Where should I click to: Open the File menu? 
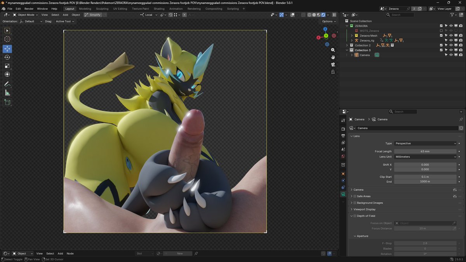[x=10, y=9]
